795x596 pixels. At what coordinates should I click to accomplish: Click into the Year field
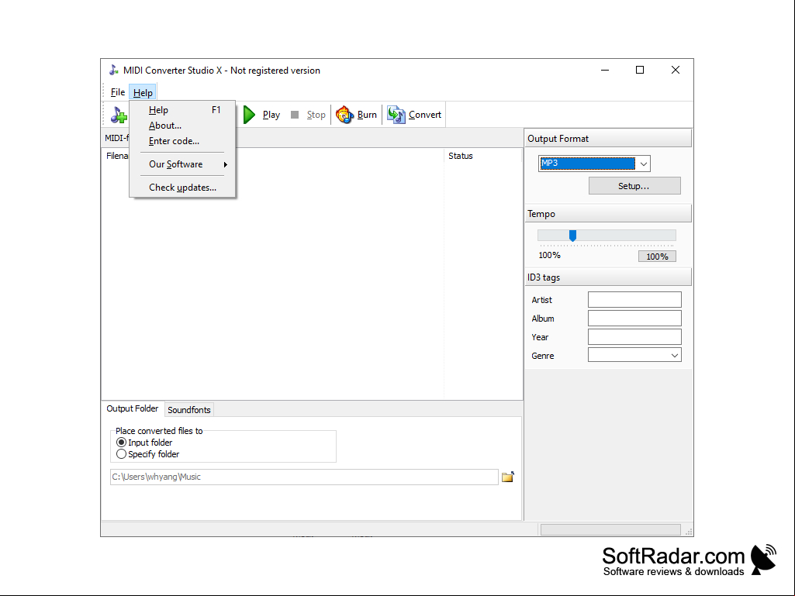[634, 337]
